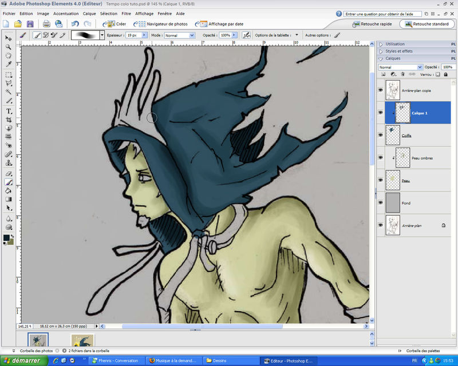Select the Crop tool

9,120
